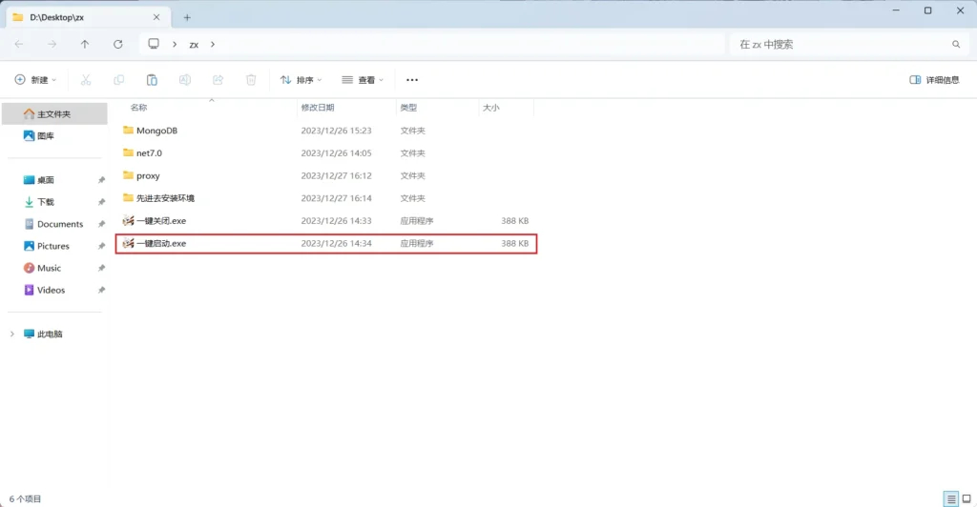Select the 2023/12/27 16:12 date cell
Screen dimensions: 977x507
click(x=336, y=176)
